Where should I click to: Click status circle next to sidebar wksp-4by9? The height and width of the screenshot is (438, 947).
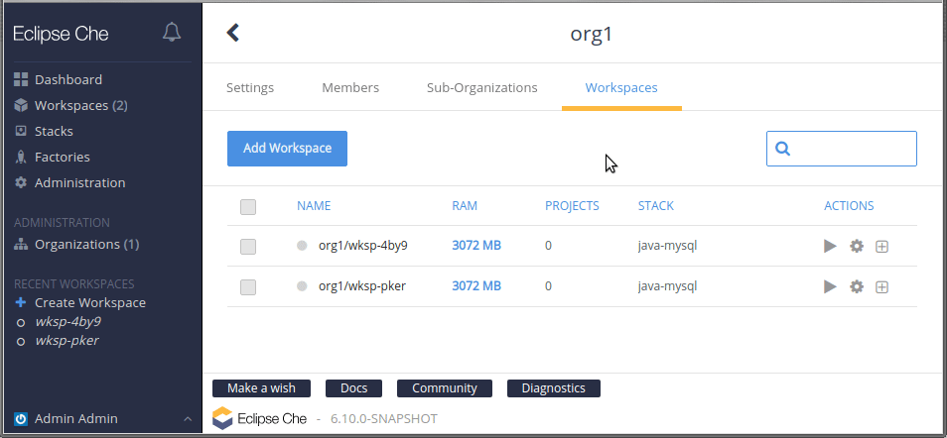coord(21,323)
